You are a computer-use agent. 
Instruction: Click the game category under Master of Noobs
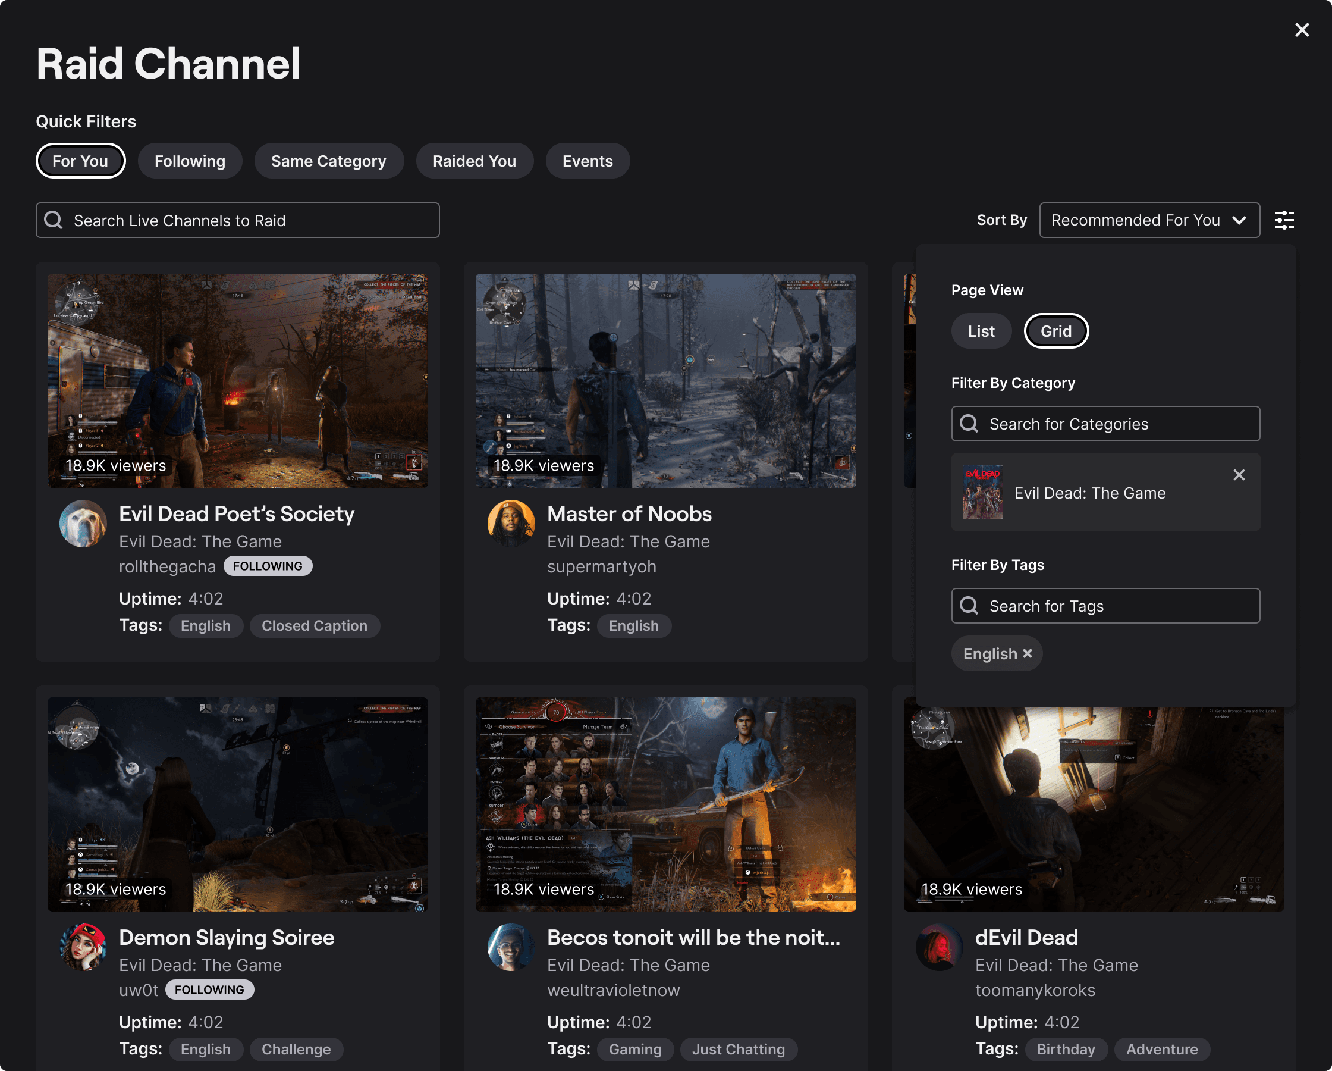click(629, 541)
